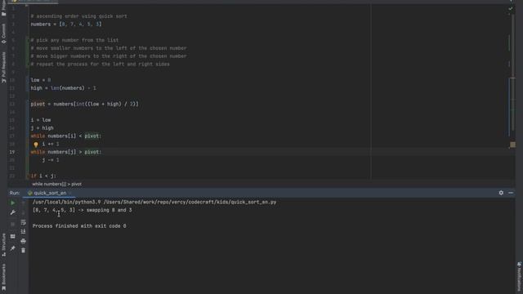The image size is (523, 294).
Task: Open Run panel settings gear
Action: click(501, 193)
